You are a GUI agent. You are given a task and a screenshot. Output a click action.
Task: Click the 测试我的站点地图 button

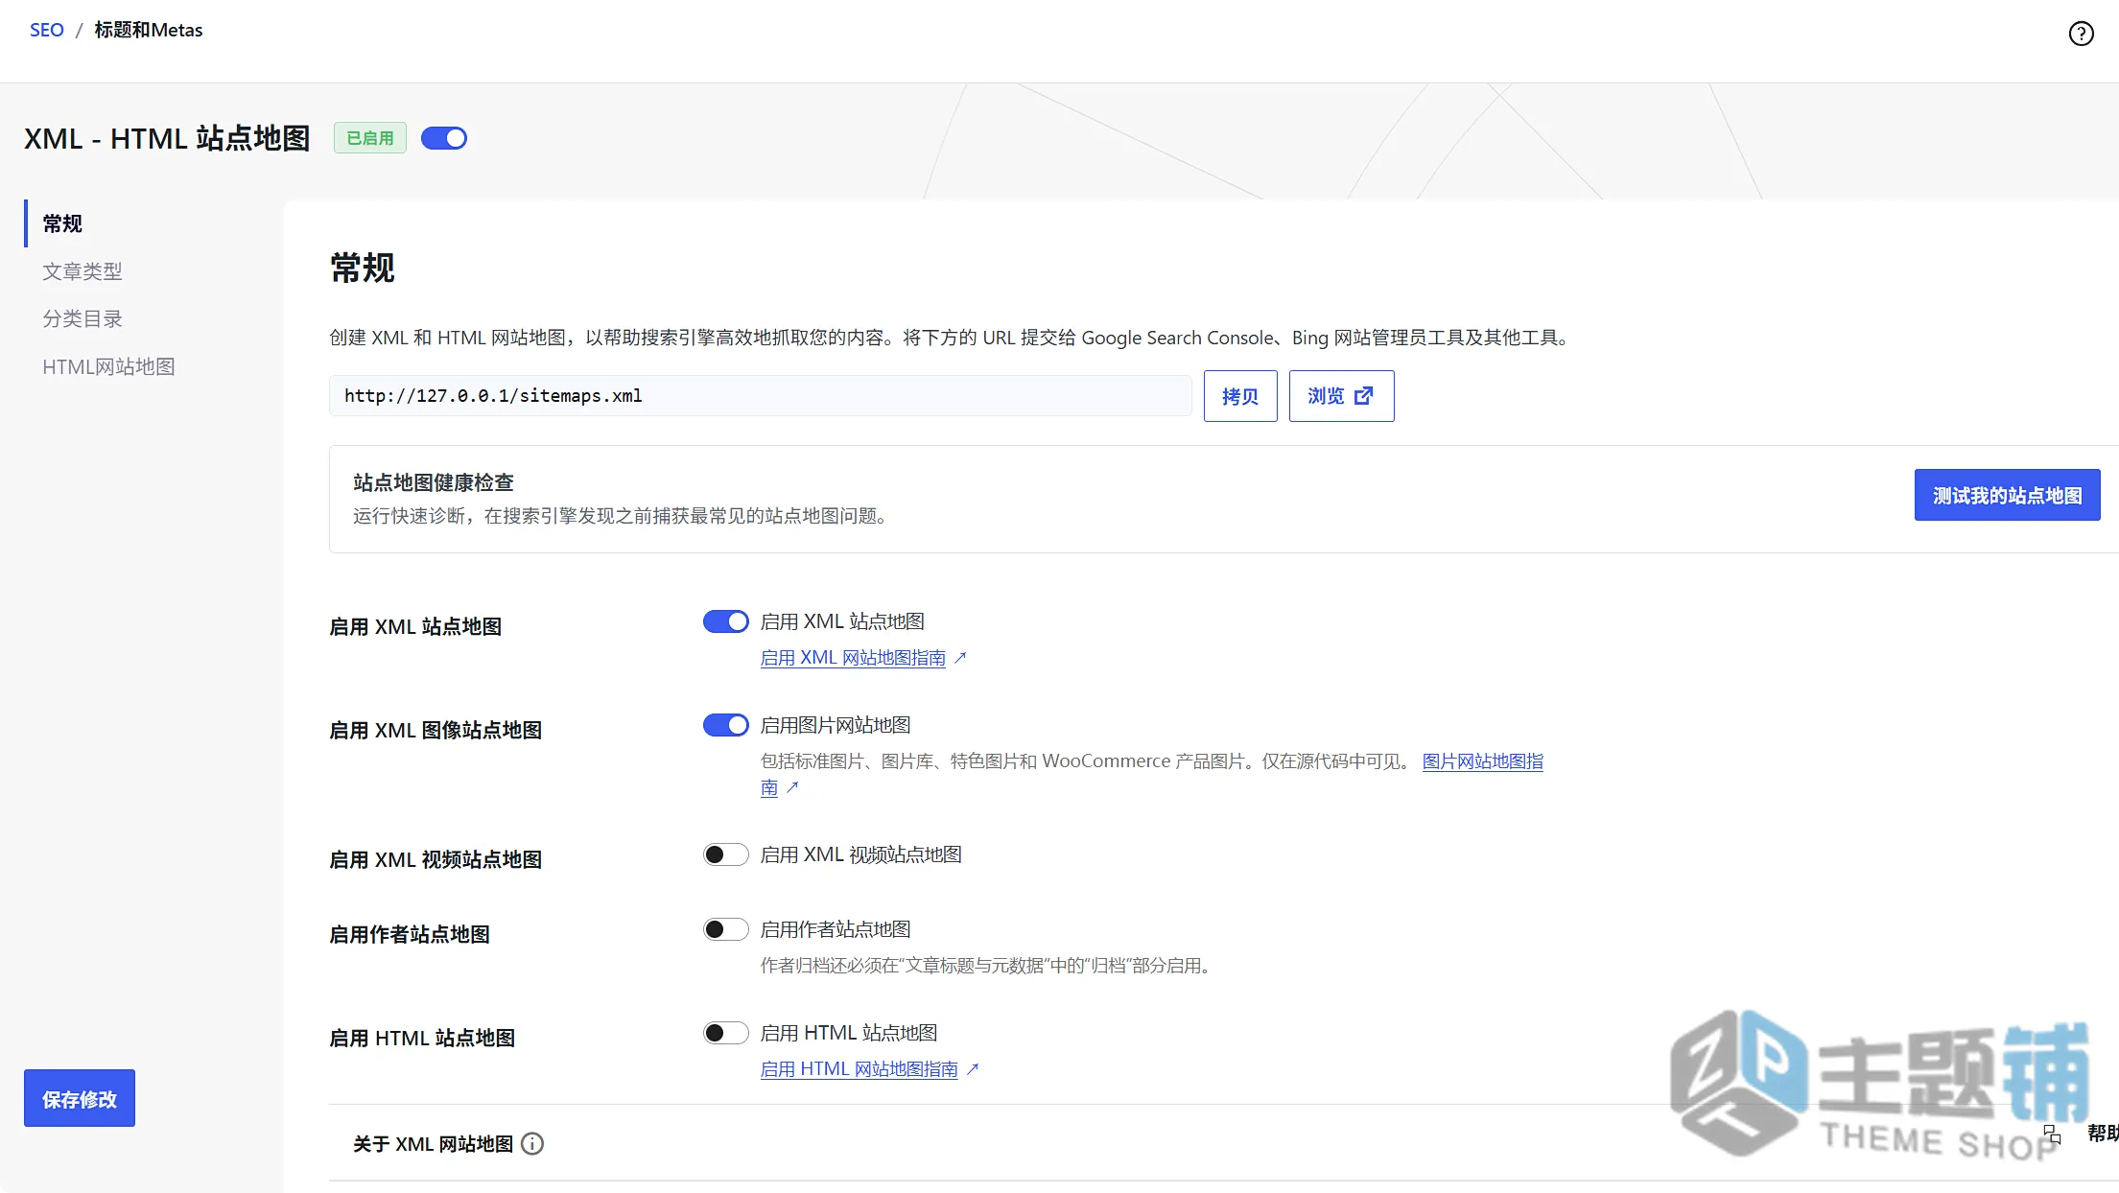pyautogui.click(x=2007, y=495)
